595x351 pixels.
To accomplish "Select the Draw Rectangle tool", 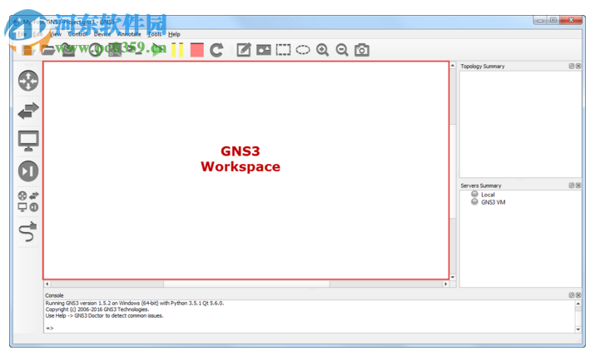I will 283,50.
